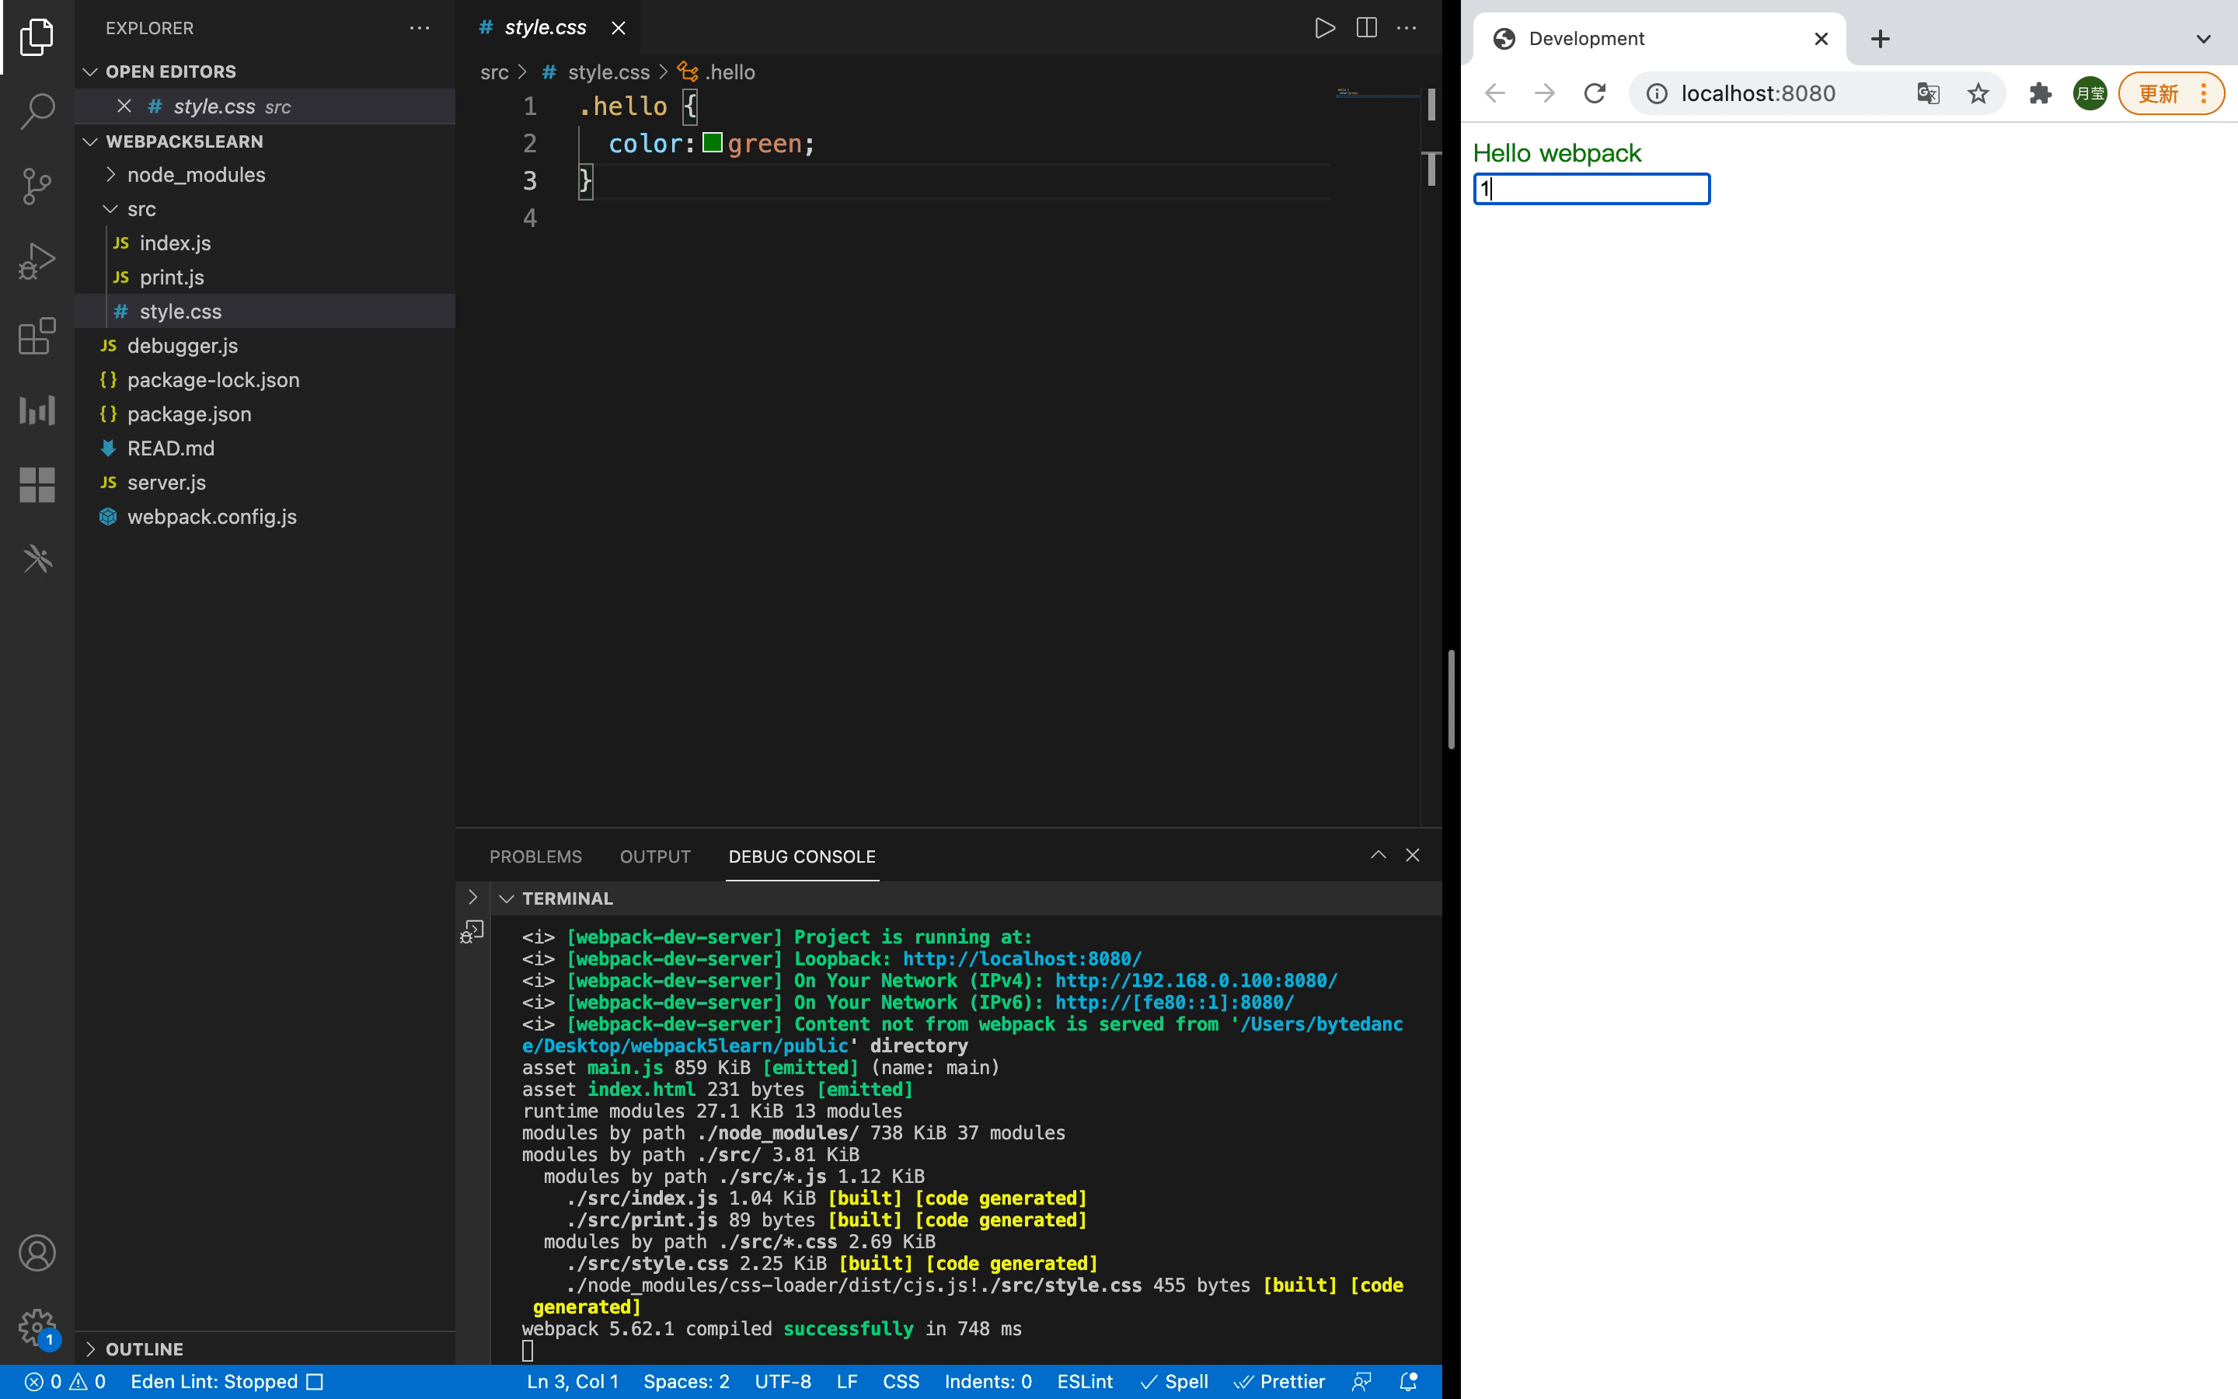The width and height of the screenshot is (2238, 1399).
Task: Open index.js in the src folder
Action: click(175, 243)
